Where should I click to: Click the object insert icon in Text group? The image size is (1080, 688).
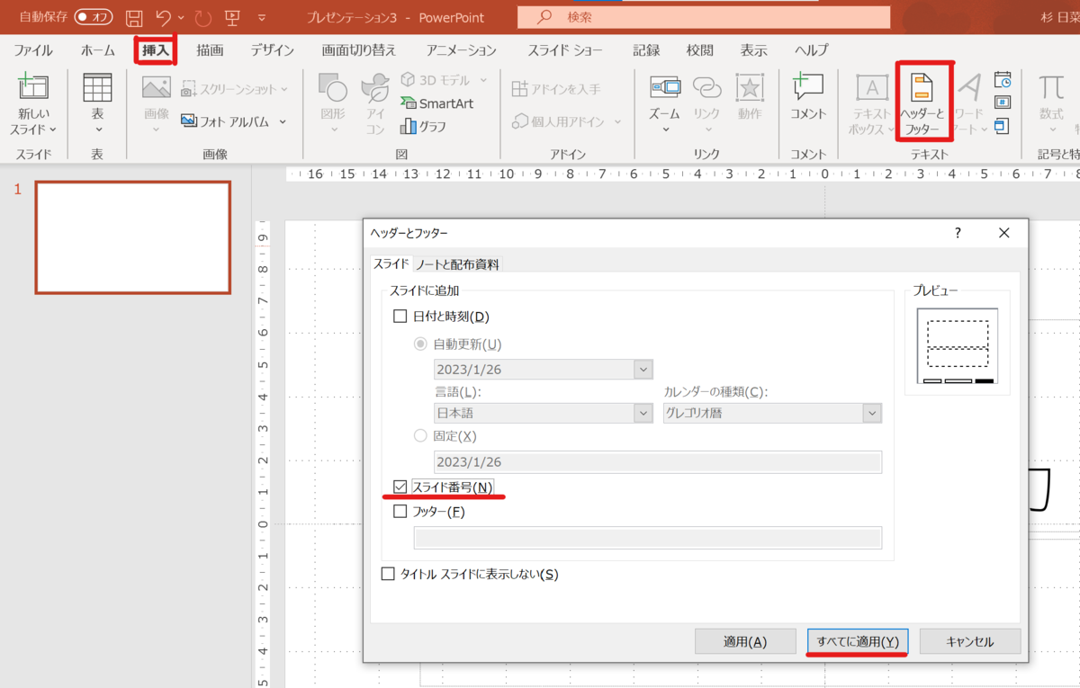(x=1003, y=126)
